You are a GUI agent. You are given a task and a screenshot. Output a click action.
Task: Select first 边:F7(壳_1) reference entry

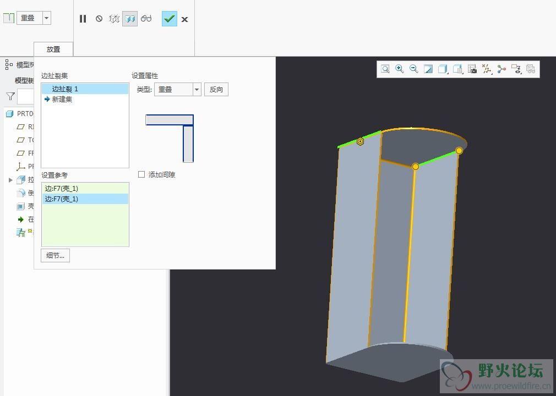(x=85, y=189)
